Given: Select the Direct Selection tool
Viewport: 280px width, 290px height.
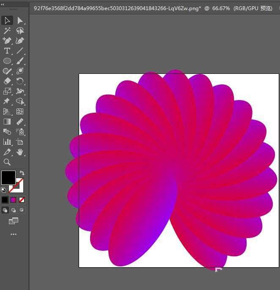Looking at the screenshot, I should coord(20,20).
